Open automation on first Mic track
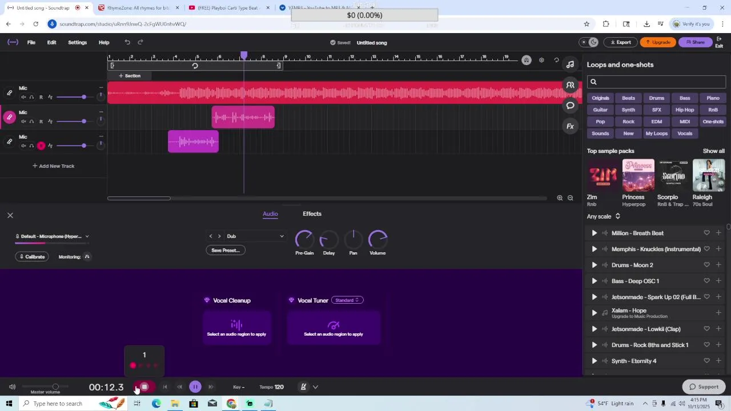This screenshot has width=731, height=411. click(50, 97)
